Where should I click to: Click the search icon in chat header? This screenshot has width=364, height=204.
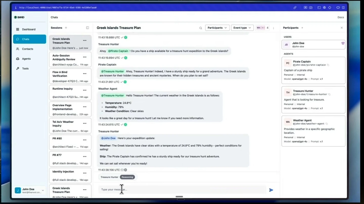pyautogui.click(x=201, y=28)
